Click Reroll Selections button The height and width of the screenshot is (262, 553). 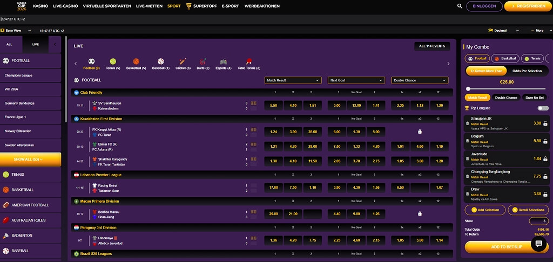(x=528, y=210)
